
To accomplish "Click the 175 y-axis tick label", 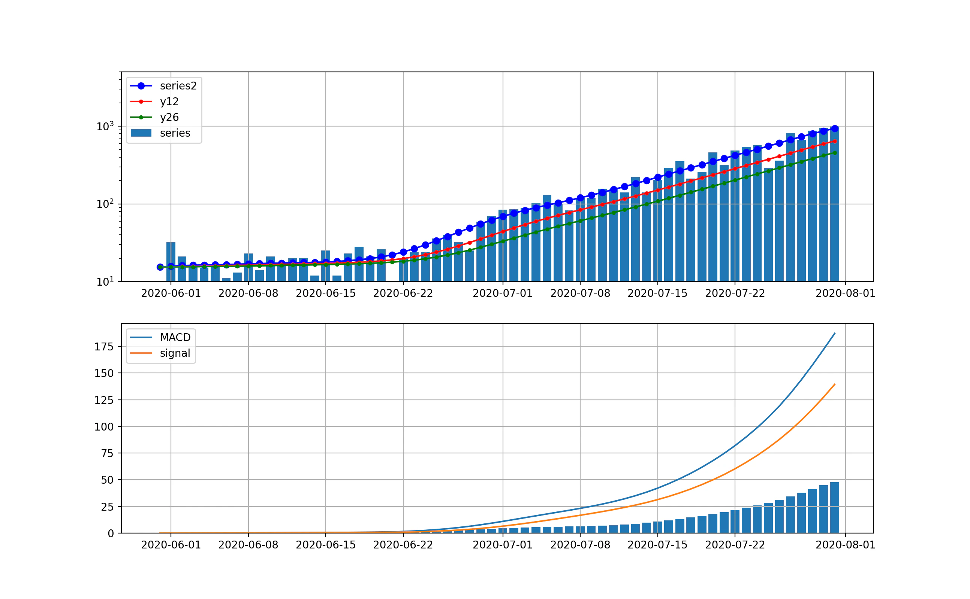I will point(104,347).
